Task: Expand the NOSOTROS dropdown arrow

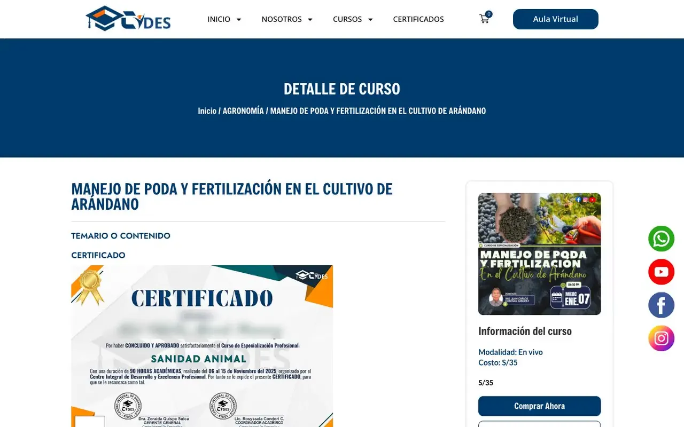Action: [x=310, y=19]
